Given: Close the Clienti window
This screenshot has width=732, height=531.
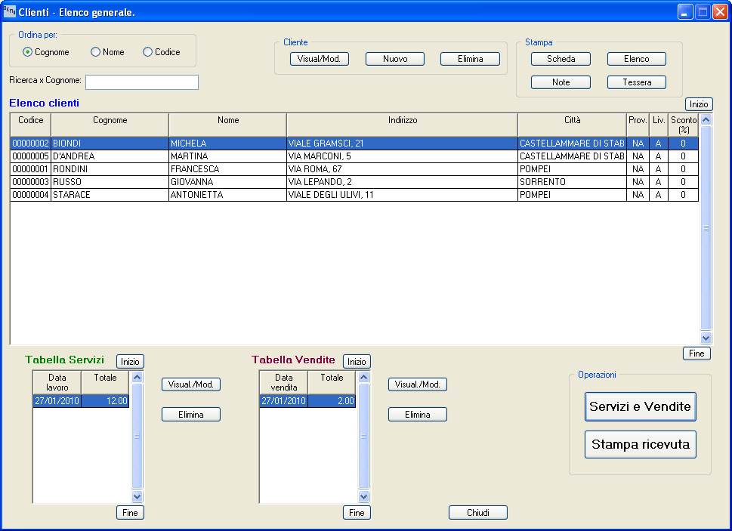Looking at the screenshot, I should click(719, 12).
